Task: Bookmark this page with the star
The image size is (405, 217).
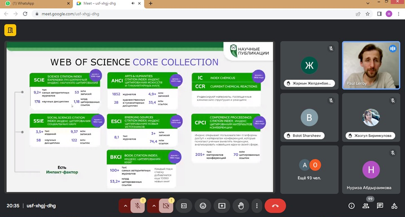Action: click(368, 14)
